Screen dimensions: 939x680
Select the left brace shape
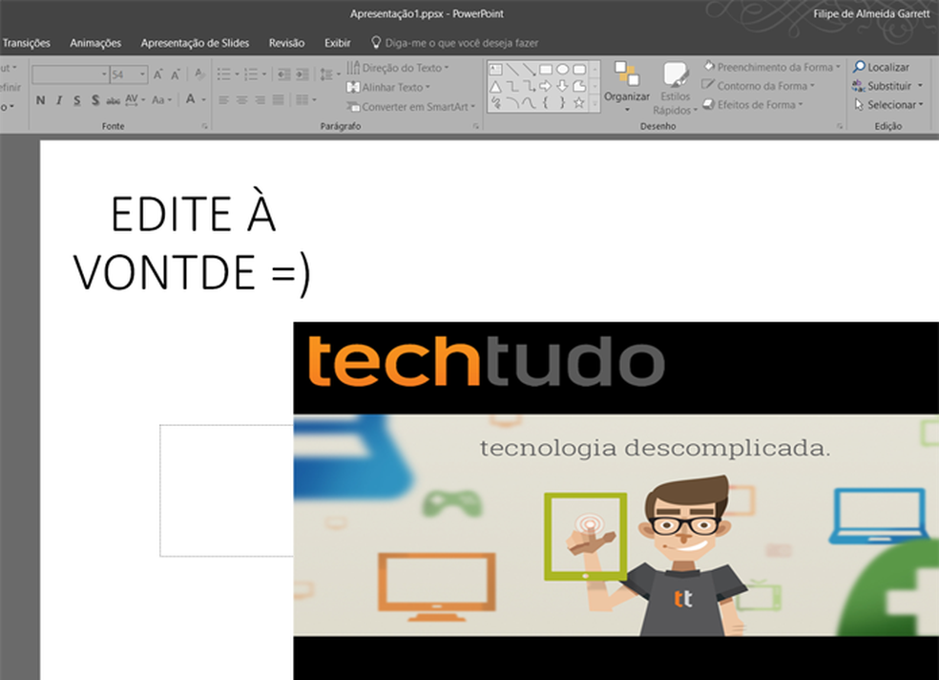click(546, 103)
